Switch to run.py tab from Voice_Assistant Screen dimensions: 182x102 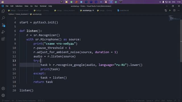pos(65,10)
